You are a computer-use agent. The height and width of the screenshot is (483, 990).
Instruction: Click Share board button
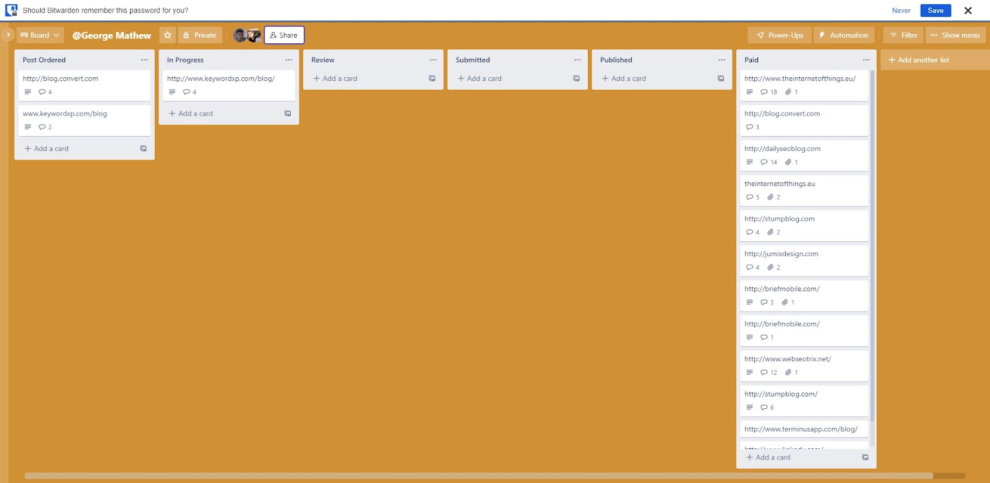pos(284,35)
